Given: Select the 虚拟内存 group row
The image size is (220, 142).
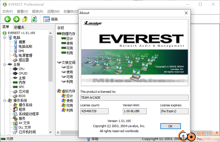Looking at the screenshot, I should [66, 91].
